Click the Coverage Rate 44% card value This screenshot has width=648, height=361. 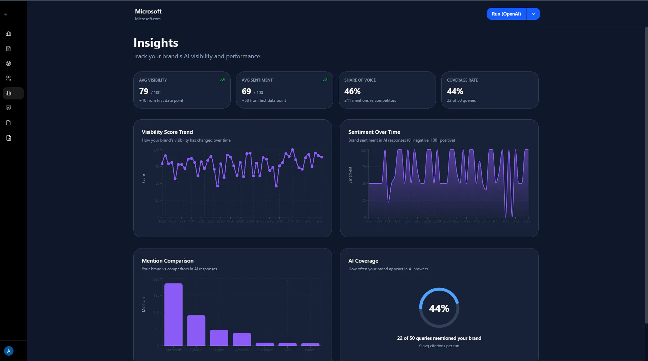click(455, 91)
